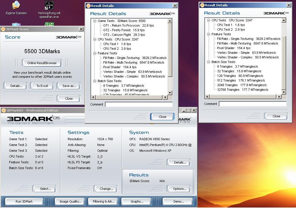The image size is (296, 222).
Task: Collapse CPU Tests node in right Result Details
Action: (x=208, y=20)
